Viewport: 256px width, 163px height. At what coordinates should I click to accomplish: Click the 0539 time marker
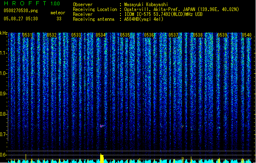pos(222,35)
